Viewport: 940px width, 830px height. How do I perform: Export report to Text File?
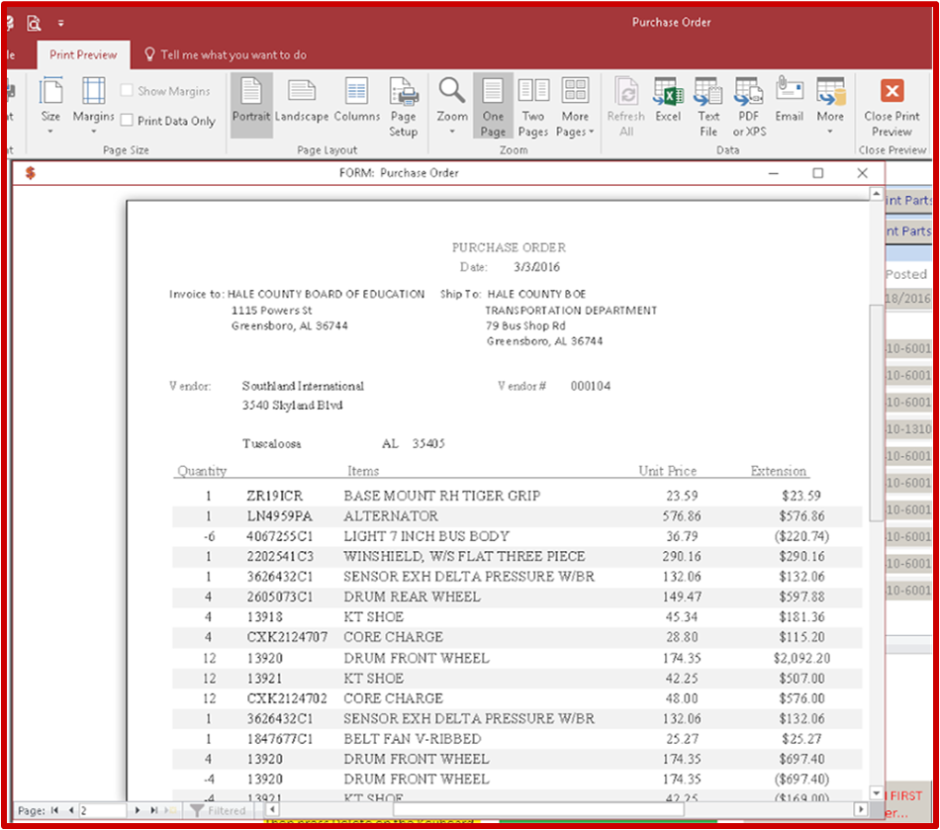tap(708, 105)
